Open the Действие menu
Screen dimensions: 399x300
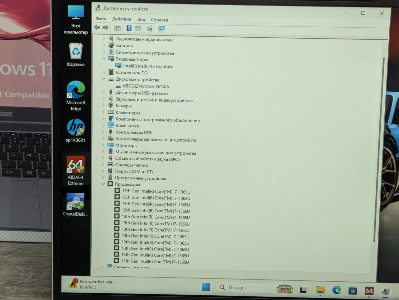point(122,19)
